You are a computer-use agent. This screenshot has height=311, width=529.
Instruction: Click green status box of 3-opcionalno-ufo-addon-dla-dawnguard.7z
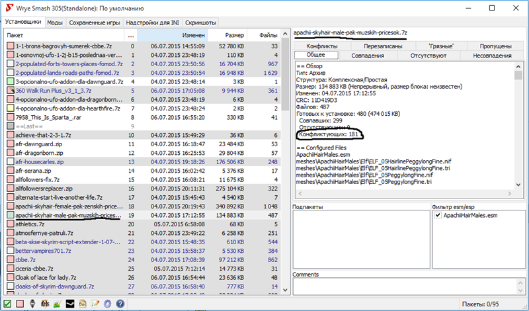[x=11, y=81]
